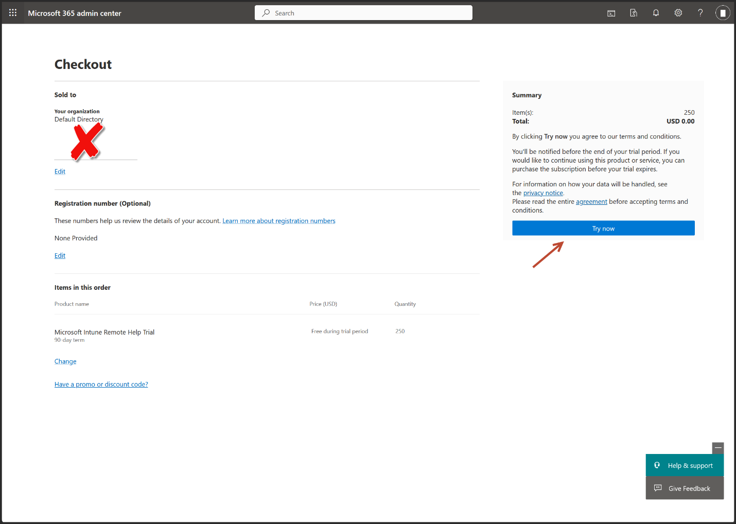736x524 pixels.
Task: Click Change under Intune Remote Help Trial
Action: point(65,361)
